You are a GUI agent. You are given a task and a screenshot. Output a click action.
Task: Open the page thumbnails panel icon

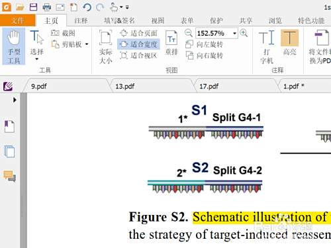pos(9,151)
